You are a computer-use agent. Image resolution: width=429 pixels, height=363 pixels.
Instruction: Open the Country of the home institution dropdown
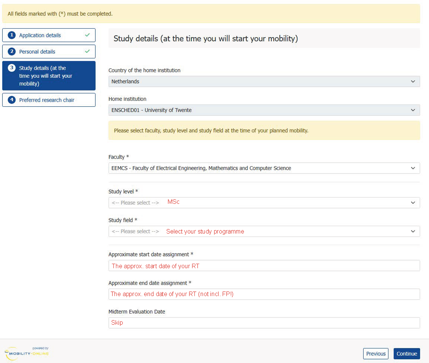264,82
